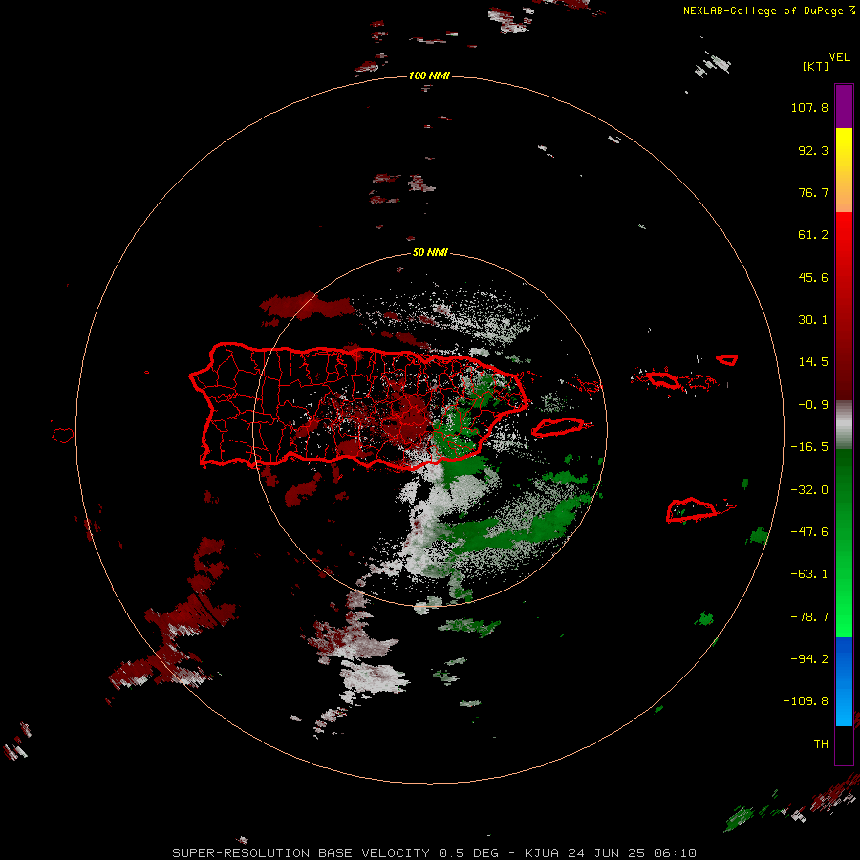The image size is (860, 860).
Task: Click the 61.2 legend value
Action: click(813, 235)
